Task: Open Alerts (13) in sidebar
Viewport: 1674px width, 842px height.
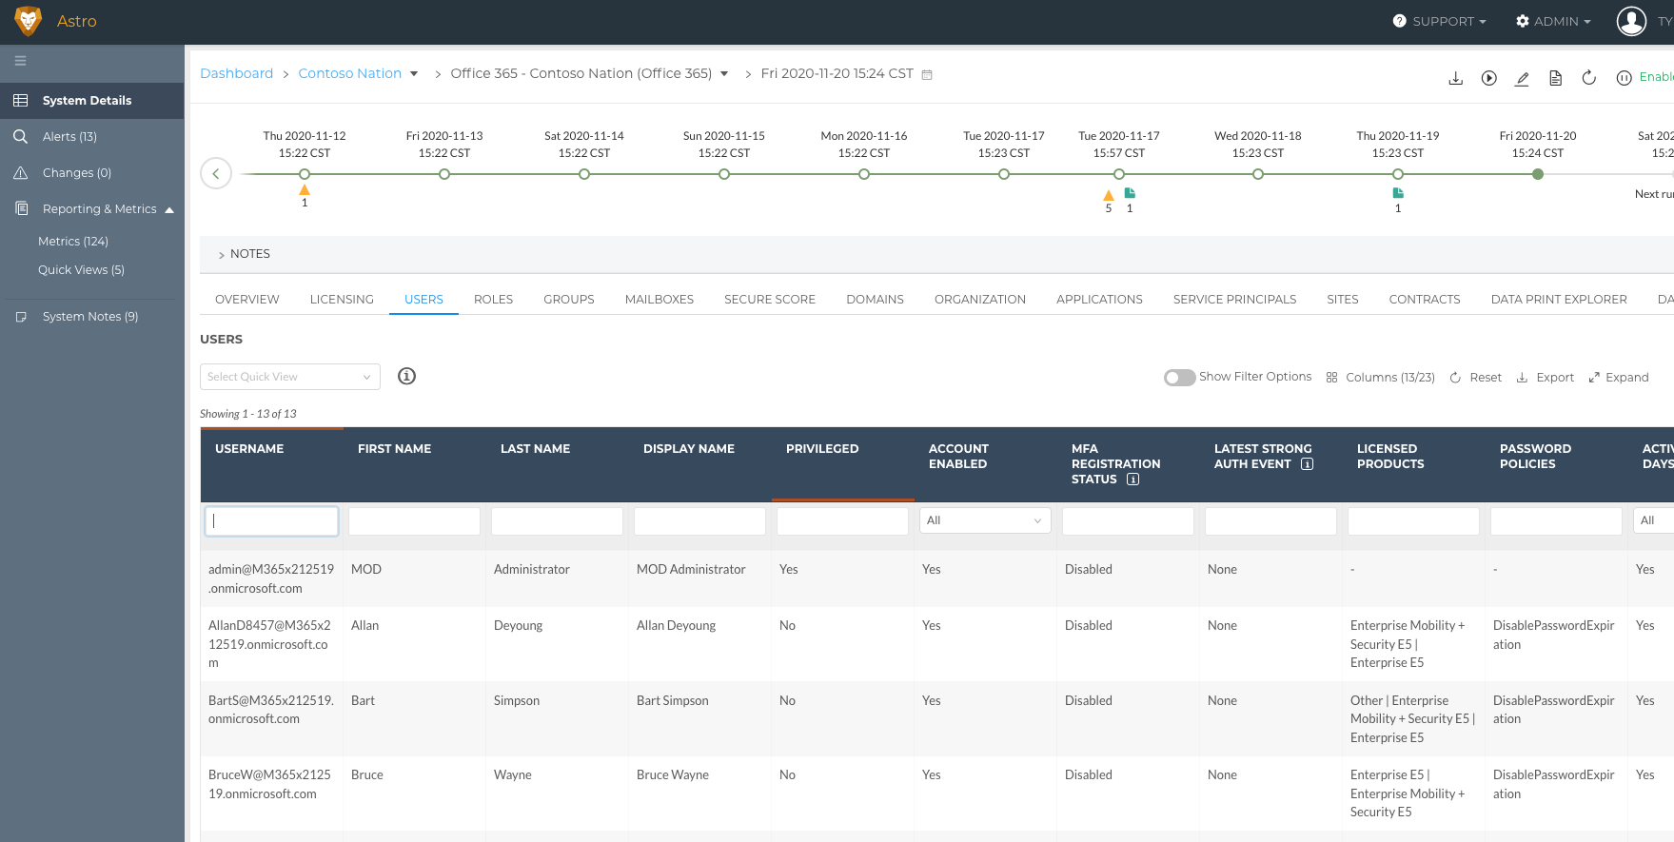Action: coord(69,137)
